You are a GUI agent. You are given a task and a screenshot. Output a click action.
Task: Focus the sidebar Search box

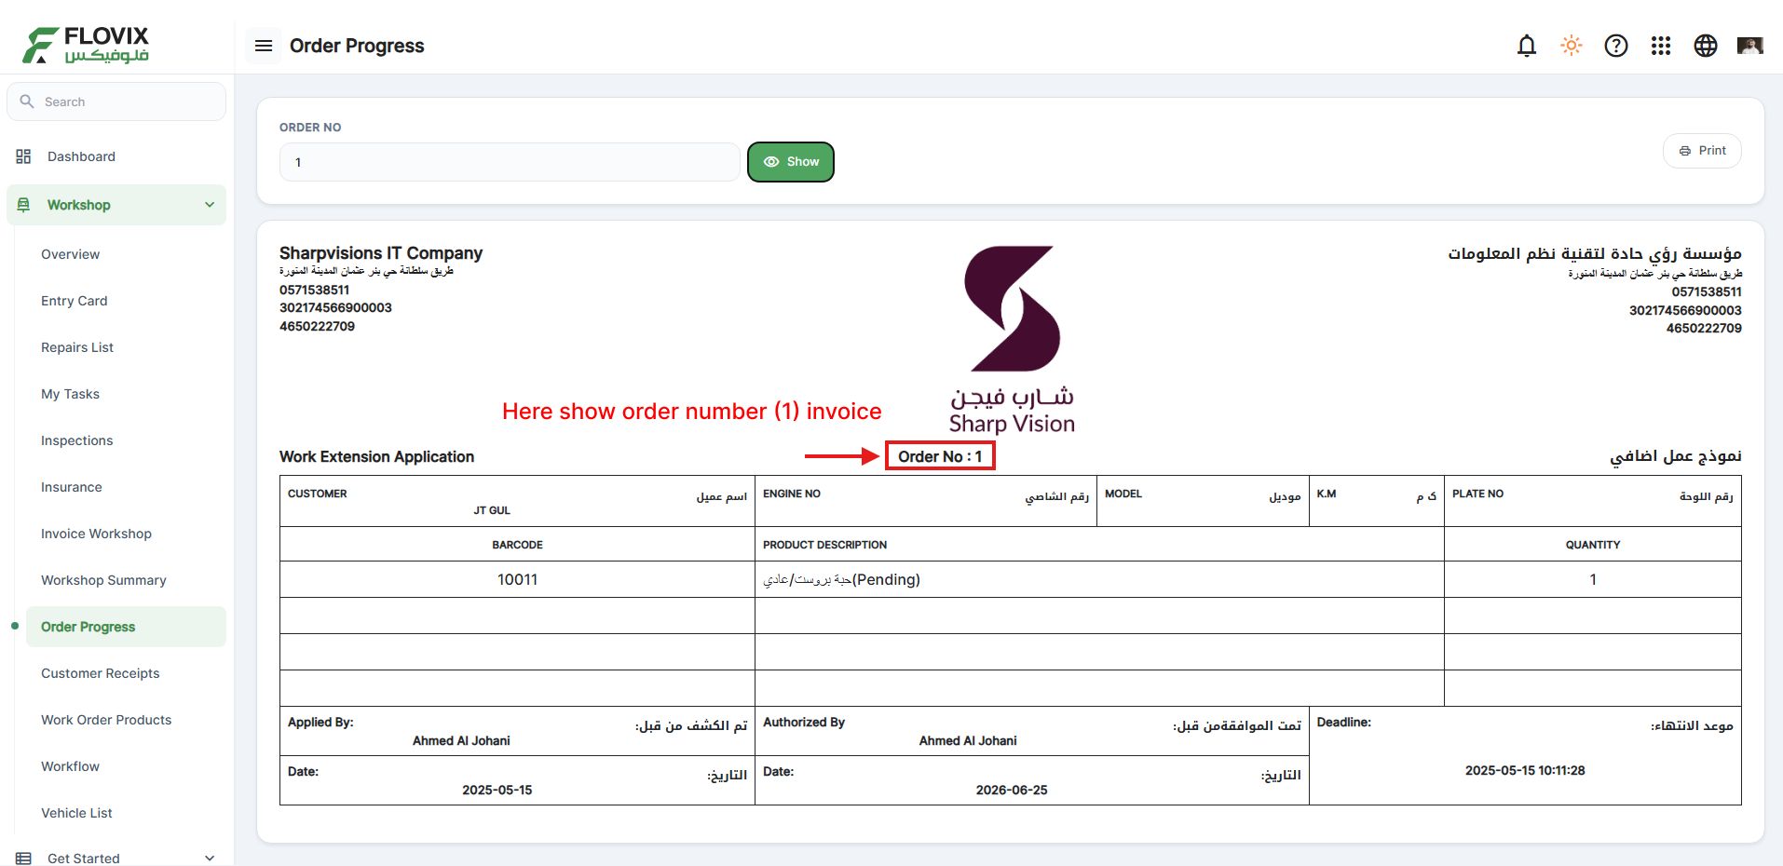(116, 101)
